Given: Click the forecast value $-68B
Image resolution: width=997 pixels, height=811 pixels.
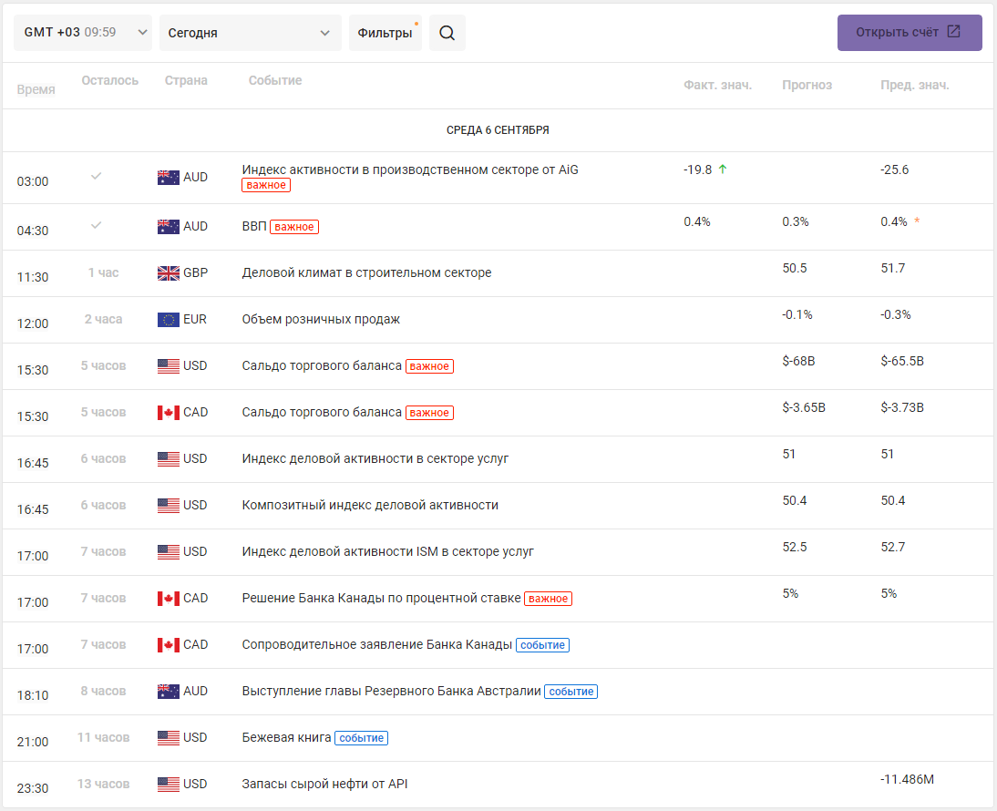Looking at the screenshot, I should pyautogui.click(x=798, y=361).
